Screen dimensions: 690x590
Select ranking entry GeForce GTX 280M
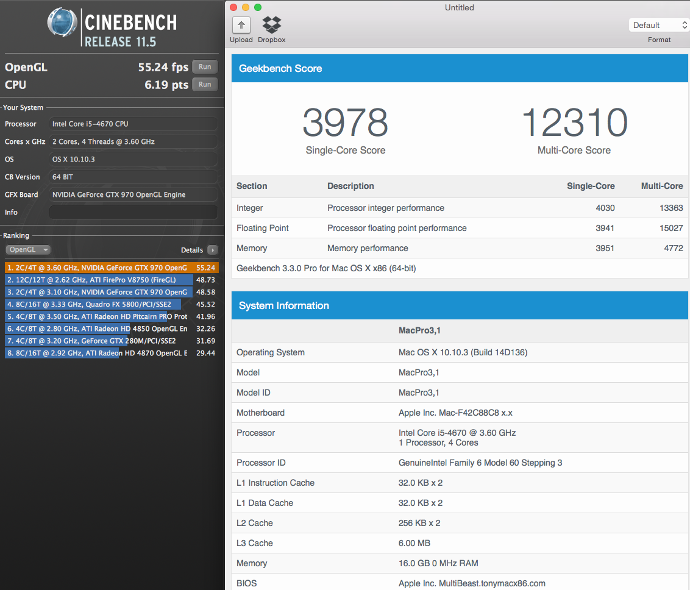[x=111, y=341]
